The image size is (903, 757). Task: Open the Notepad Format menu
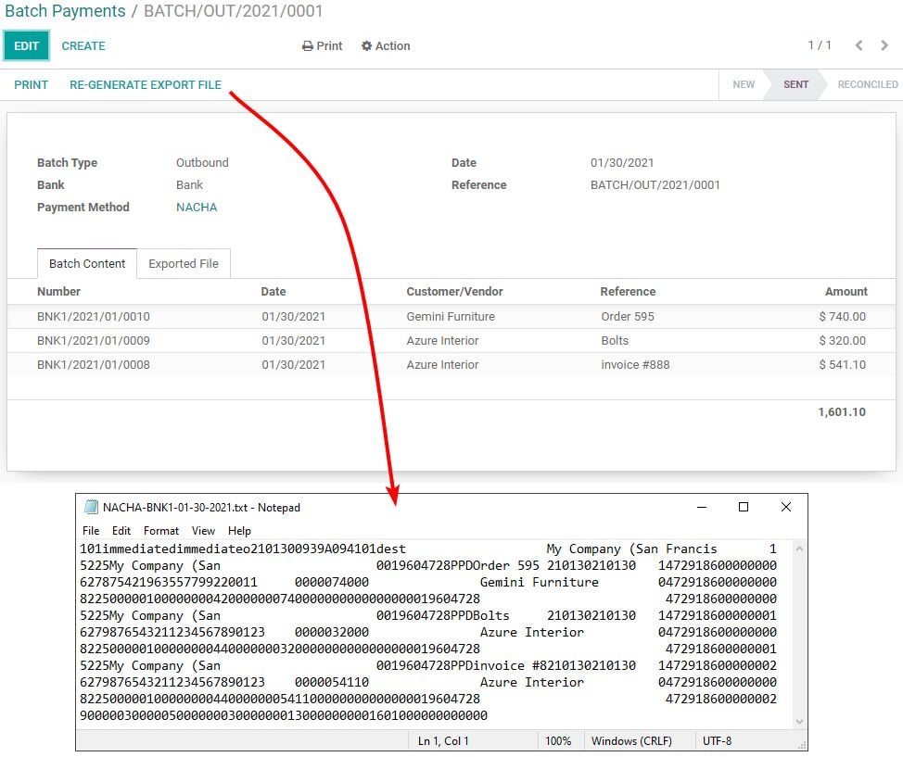click(x=161, y=531)
